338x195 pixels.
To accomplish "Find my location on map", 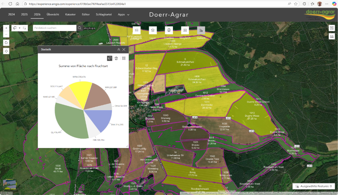I will click(6, 51).
